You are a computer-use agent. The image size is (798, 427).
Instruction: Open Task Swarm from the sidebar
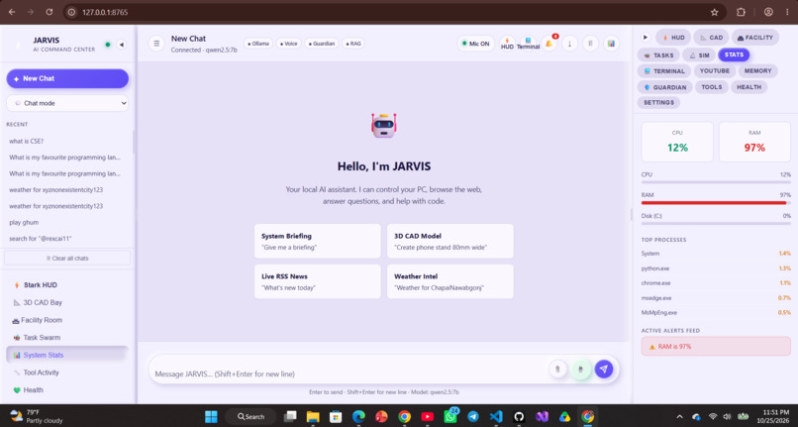coord(67,337)
